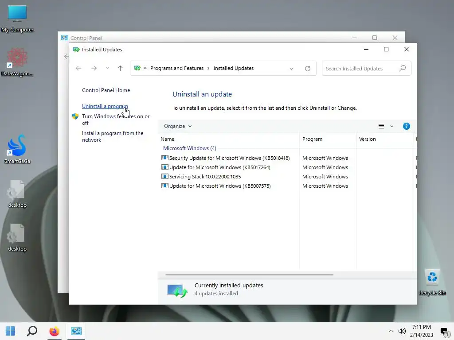The image size is (454, 340).
Task: Open Control Panel Home link
Action: pos(106,90)
